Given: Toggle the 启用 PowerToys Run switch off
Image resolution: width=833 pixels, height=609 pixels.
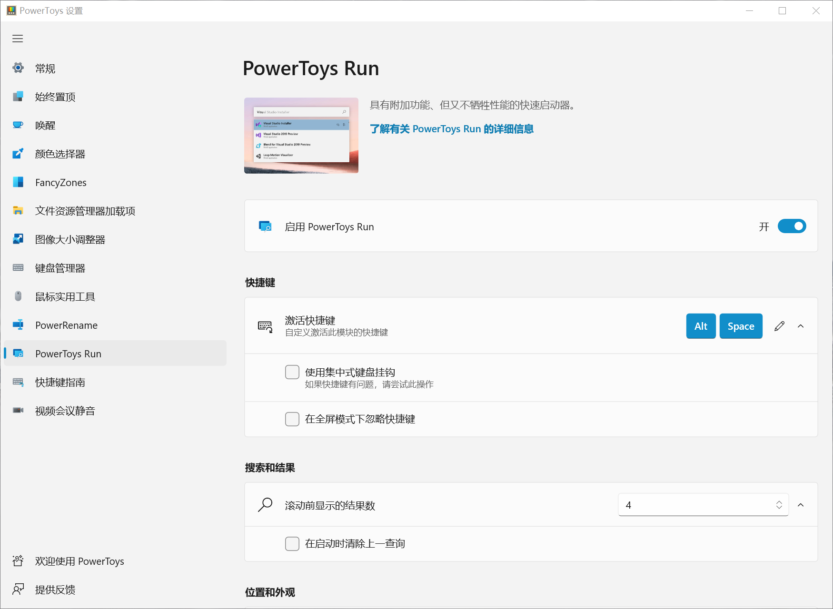Looking at the screenshot, I should coord(792,226).
